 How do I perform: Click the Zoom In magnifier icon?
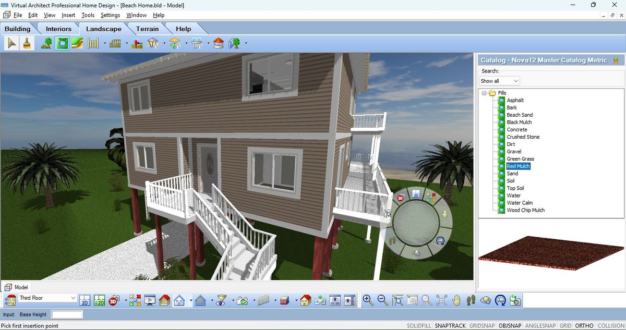tap(368, 300)
